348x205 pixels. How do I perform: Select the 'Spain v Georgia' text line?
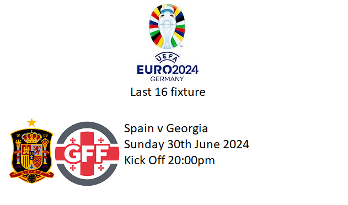166,128
